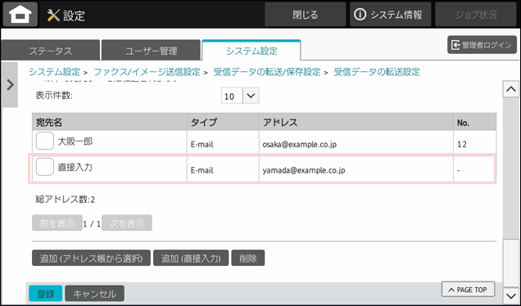Open ファクス/イメージ送信設定 breadcrumb link
This screenshot has height=306, width=521.
click(x=147, y=72)
